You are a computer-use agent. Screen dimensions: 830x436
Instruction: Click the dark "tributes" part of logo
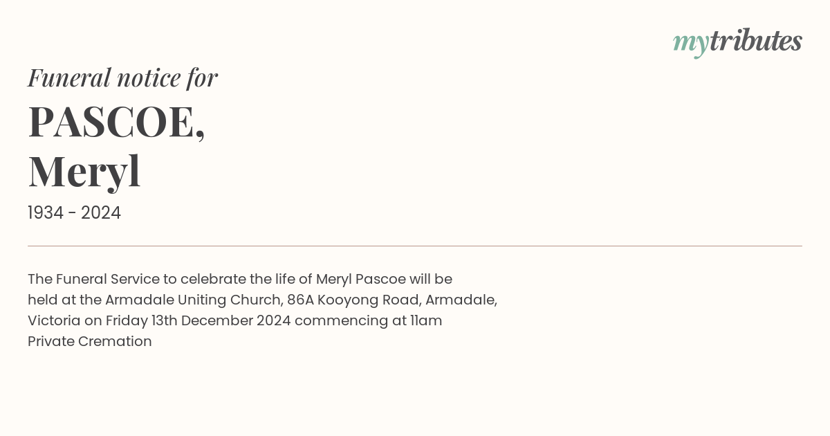[x=756, y=41]
